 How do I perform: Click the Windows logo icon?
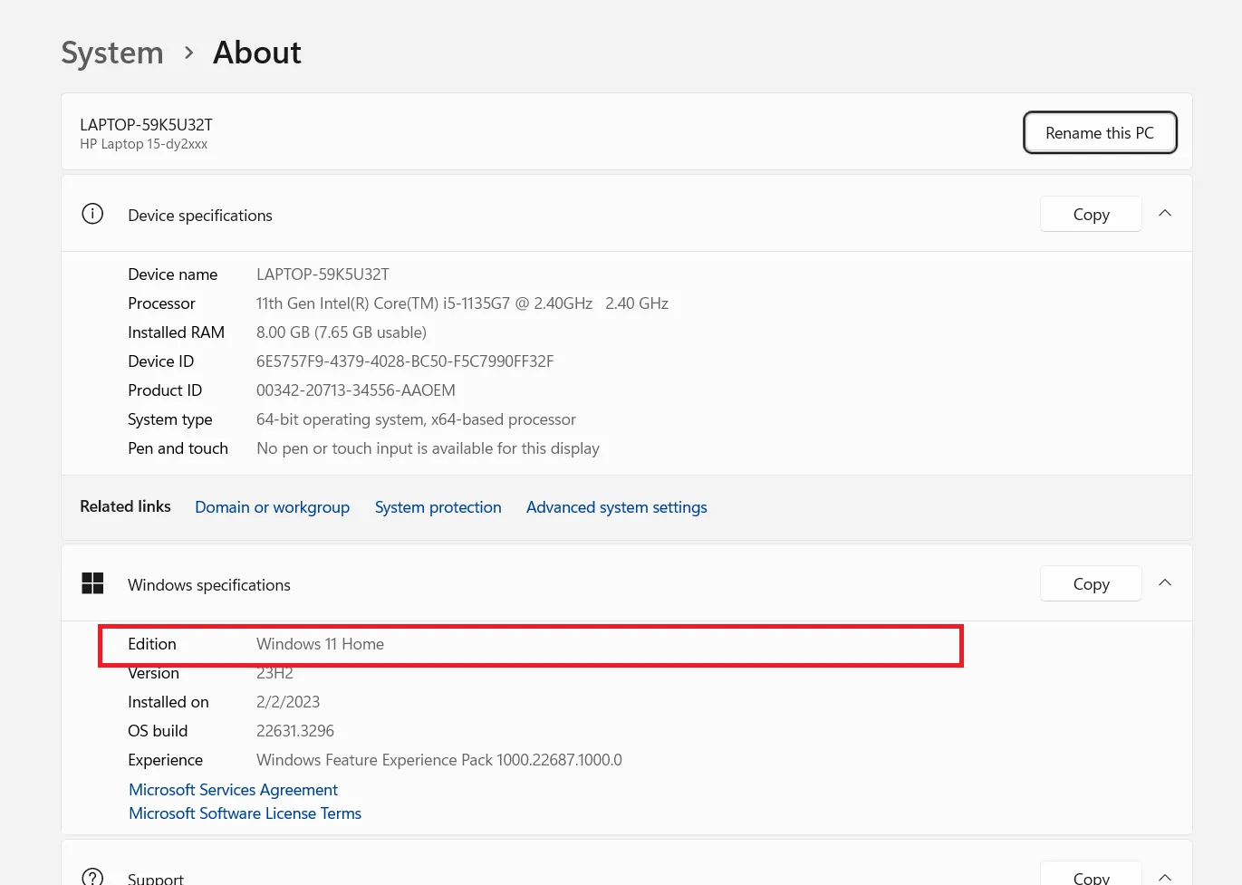pos(92,583)
